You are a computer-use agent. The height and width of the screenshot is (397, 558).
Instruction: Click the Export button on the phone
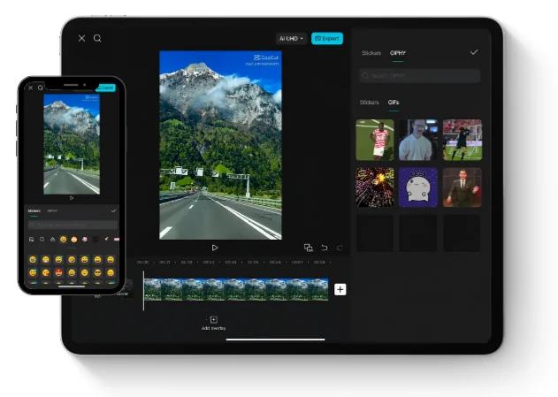106,88
